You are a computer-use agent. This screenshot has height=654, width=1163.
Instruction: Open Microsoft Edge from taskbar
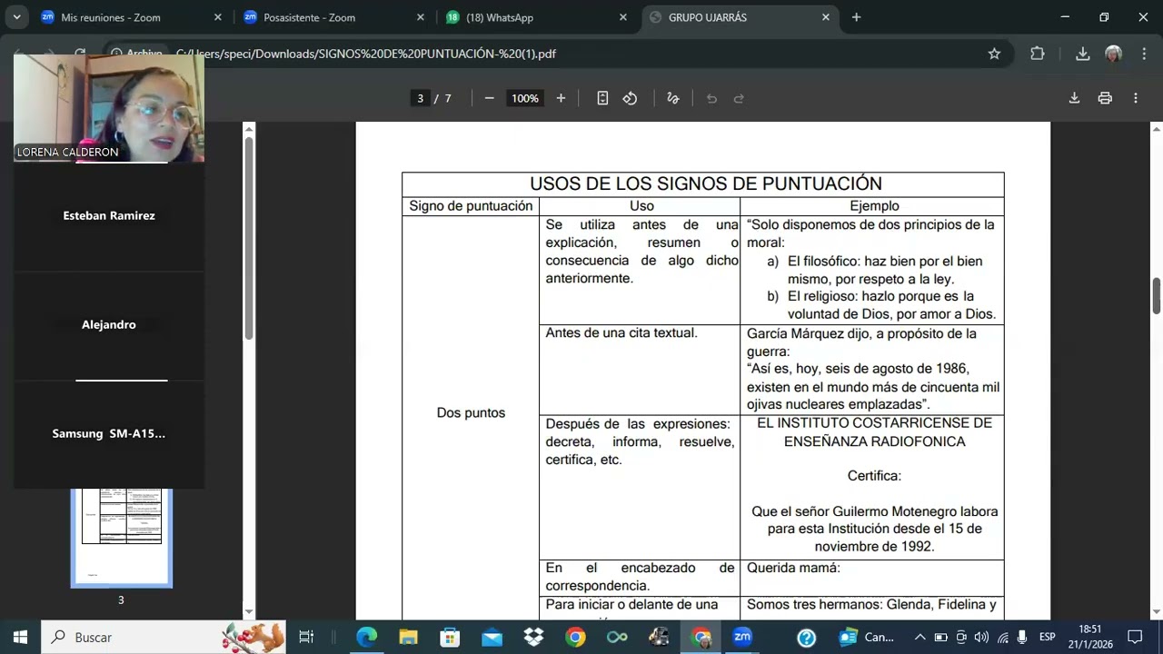tap(366, 638)
